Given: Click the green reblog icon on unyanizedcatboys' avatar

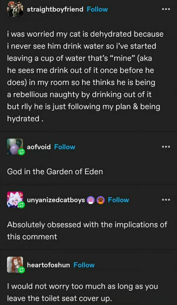Looking at the screenshot, I should [x=21, y=205].
